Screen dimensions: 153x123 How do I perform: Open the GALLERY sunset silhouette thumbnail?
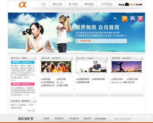click(127, 67)
